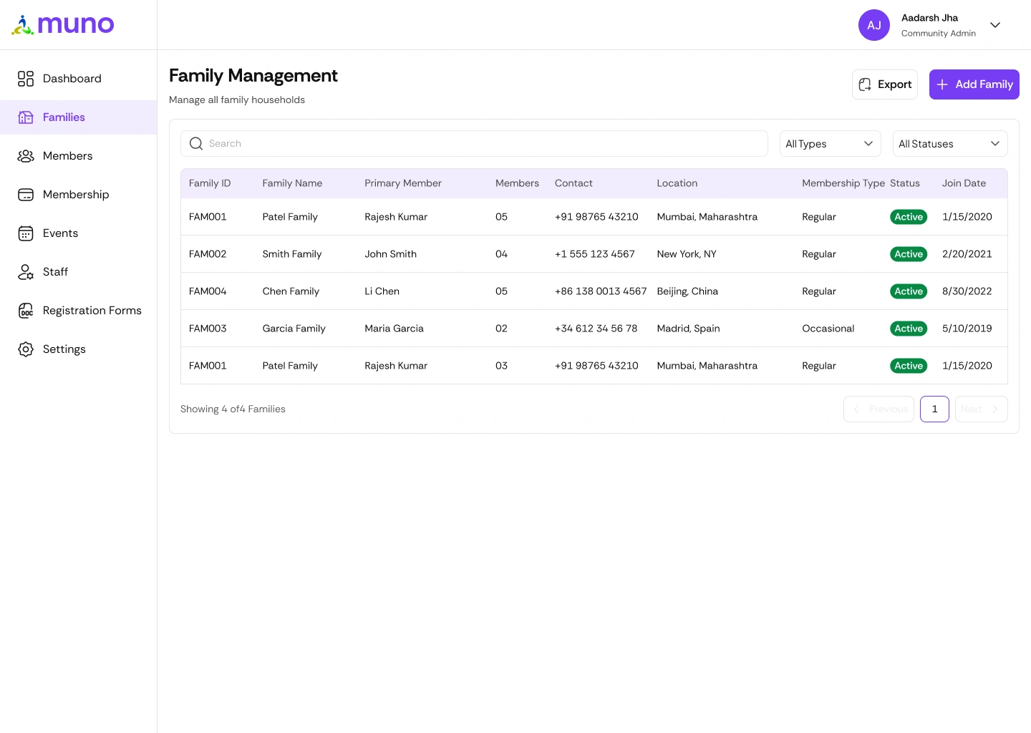Click the AJ avatar circle
Screen dimensions: 1031x733
tap(874, 25)
